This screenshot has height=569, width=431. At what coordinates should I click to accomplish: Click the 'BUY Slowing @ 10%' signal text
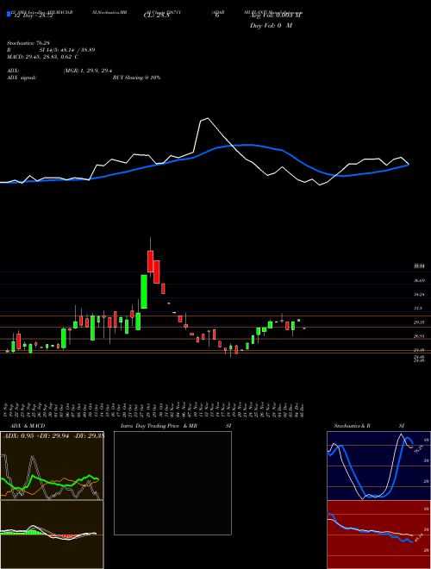[136, 78]
